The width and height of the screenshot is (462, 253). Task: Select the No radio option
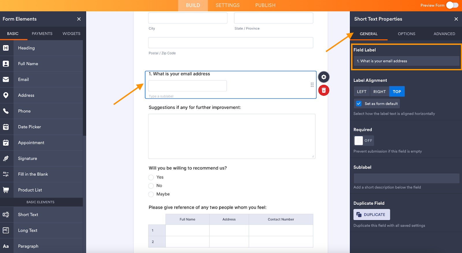tap(151, 186)
